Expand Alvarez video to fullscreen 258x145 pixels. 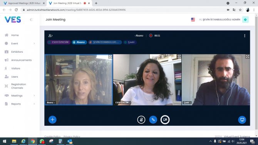tap(110, 57)
